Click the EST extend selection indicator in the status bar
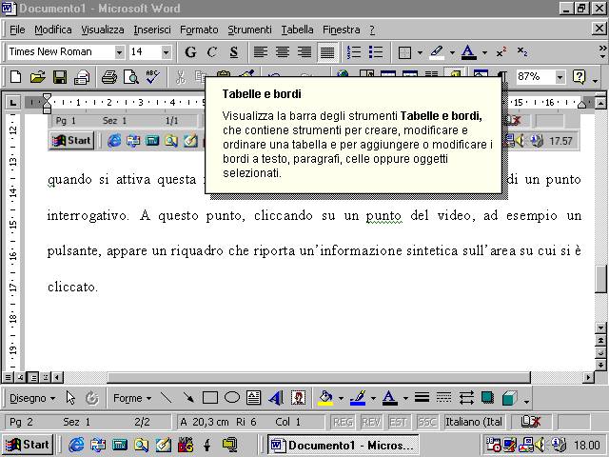The image size is (609, 457). pyautogui.click(x=399, y=422)
